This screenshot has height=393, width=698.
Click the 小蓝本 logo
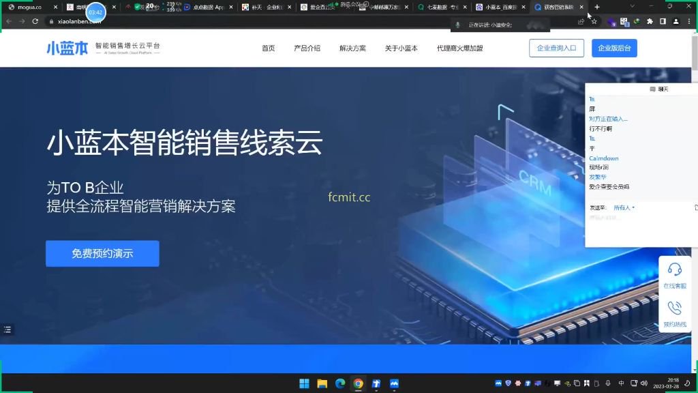tap(67, 48)
